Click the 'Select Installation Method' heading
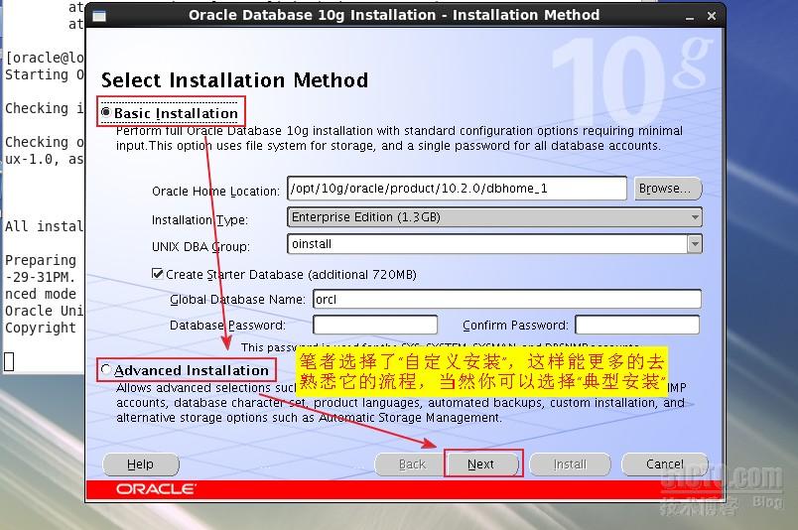Screen dimensions: 798x530 pos(234,80)
